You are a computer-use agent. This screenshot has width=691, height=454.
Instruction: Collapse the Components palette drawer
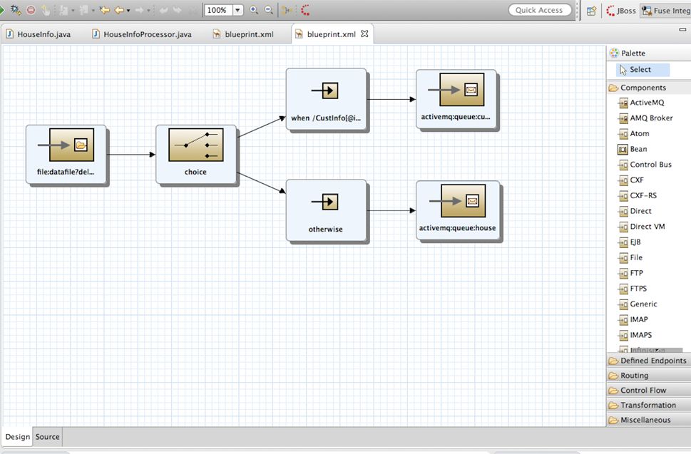pos(643,88)
